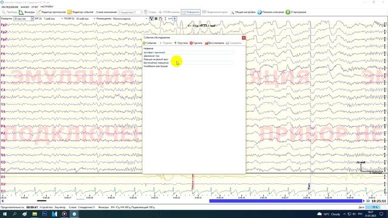Click Восстановить in events dialog
Screen dimensions: 388x218
215,43
